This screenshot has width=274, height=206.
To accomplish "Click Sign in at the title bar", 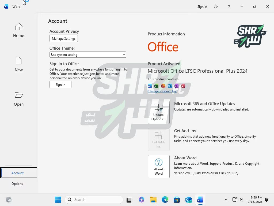I will tap(202, 7).
